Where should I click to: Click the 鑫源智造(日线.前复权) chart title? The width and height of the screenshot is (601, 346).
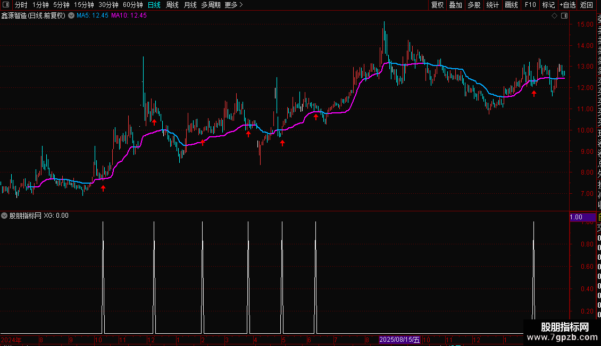pos(34,16)
